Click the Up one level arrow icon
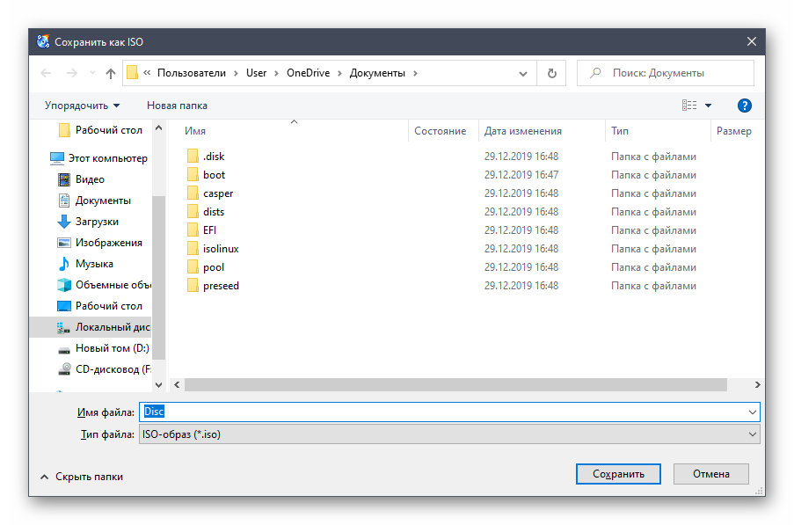Image resolution: width=794 pixels, height=525 pixels. point(110,73)
